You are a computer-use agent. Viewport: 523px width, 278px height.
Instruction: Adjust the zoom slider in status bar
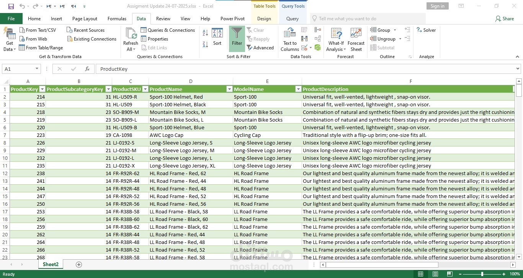482,274
